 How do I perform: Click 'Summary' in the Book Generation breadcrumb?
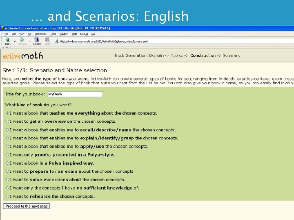232,55
